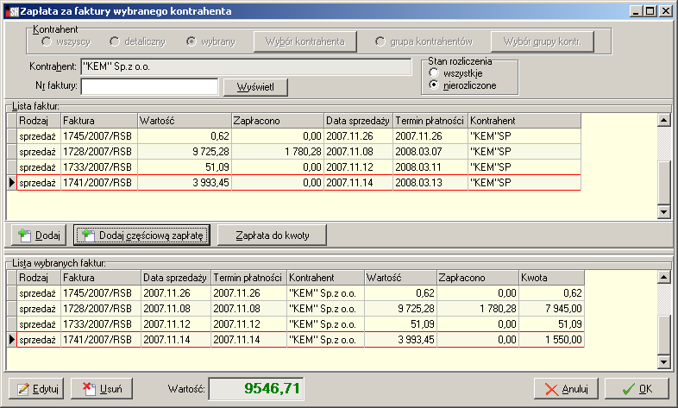
Task: Focus the Nr faktury input field
Action: pos(149,86)
